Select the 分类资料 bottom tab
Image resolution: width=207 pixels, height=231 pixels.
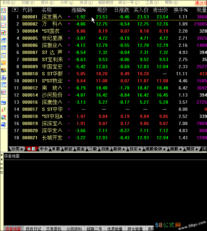[x=74, y=229]
